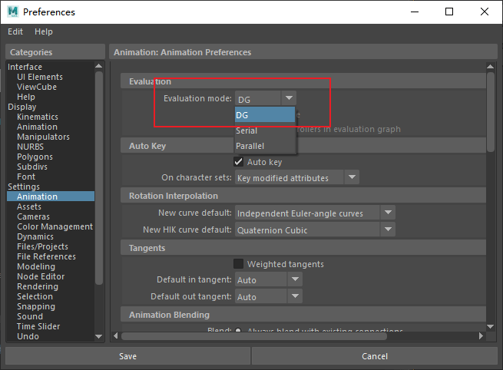
Task: Select Help under Interface category
Action: [x=26, y=97]
